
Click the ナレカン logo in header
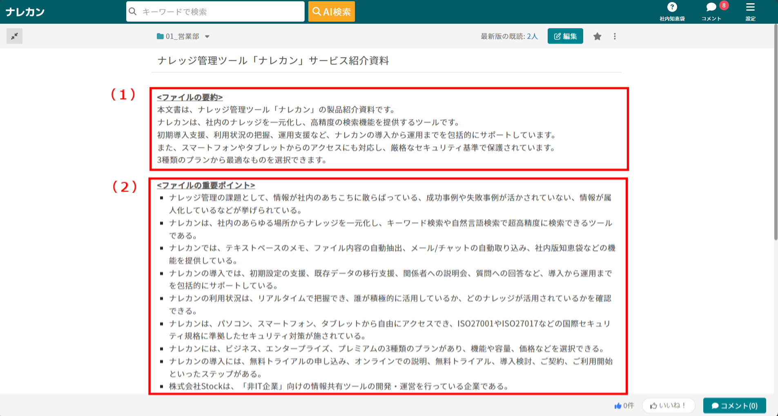click(25, 12)
